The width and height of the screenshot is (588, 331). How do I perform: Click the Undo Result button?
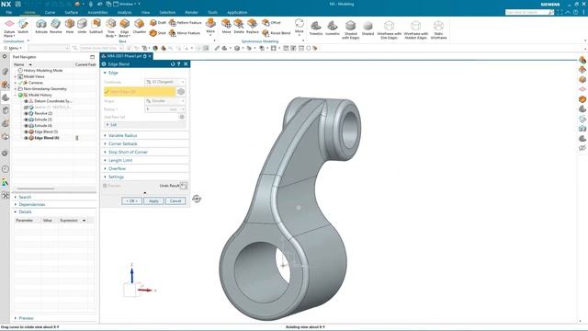184,186
